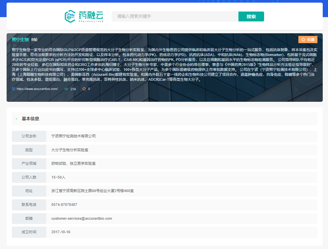Open the 熙宁生物 company name heading
The width and height of the screenshot is (328, 249).
20,40
